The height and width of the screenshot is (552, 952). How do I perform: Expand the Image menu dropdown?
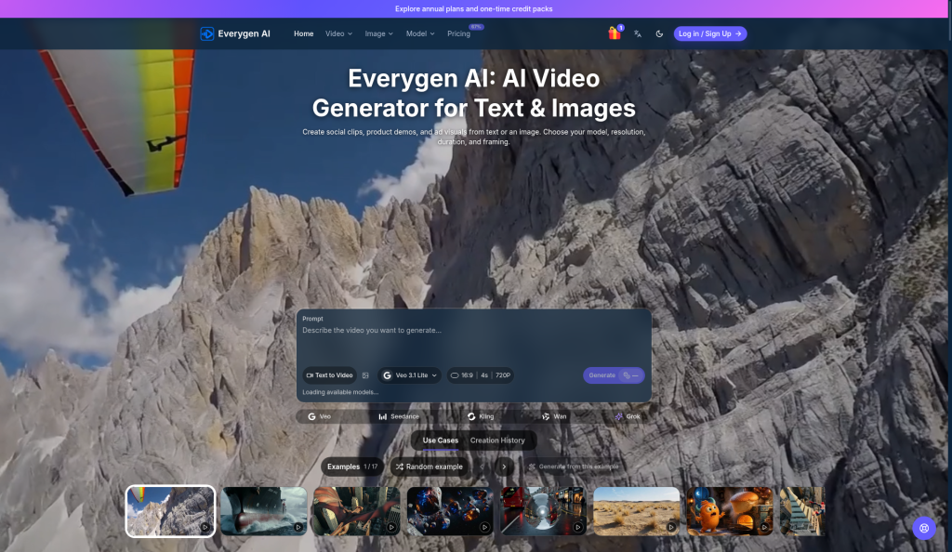point(379,34)
